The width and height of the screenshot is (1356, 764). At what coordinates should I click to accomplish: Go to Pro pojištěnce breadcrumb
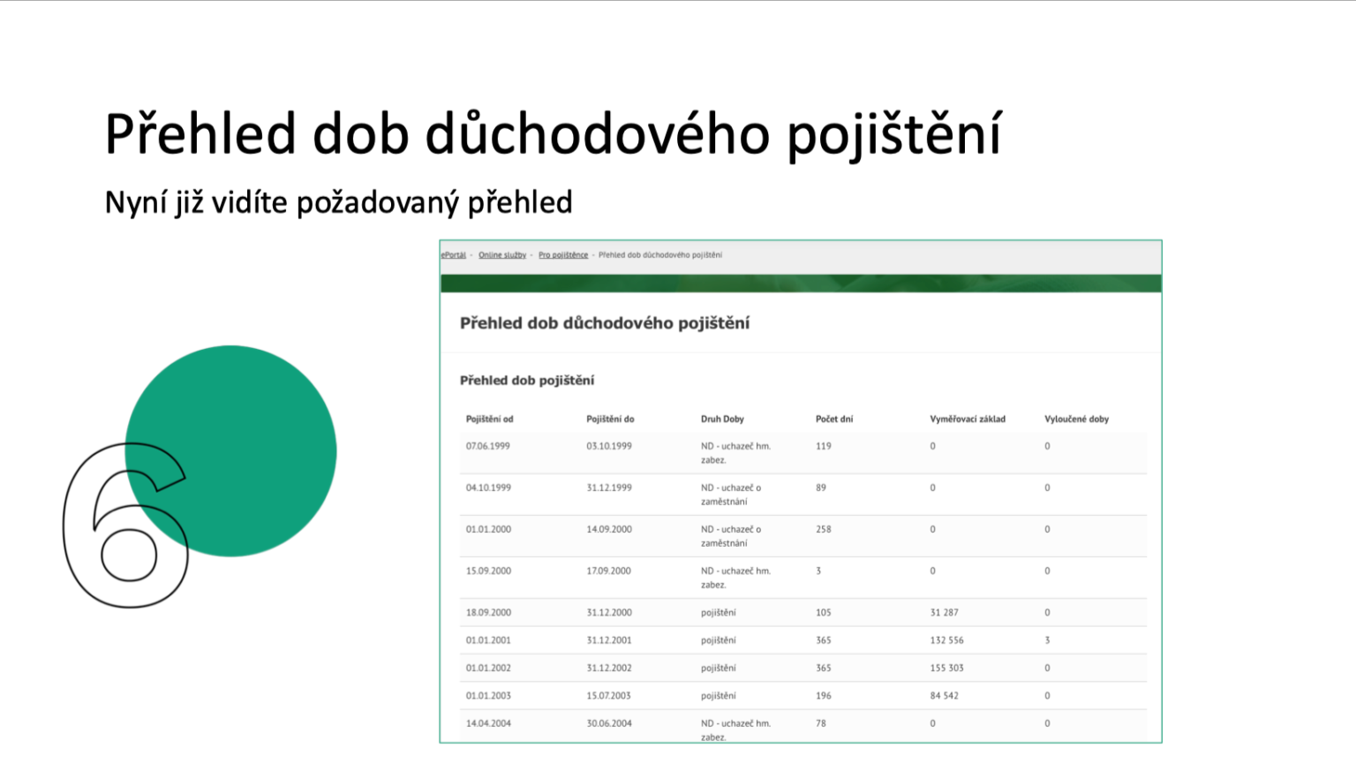[x=562, y=255]
